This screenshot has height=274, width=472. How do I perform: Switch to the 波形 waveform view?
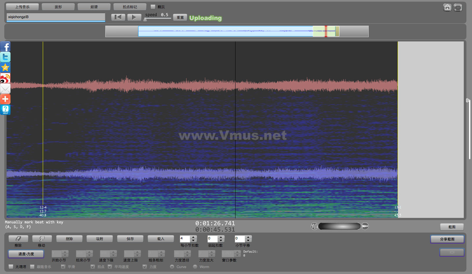tap(58, 7)
